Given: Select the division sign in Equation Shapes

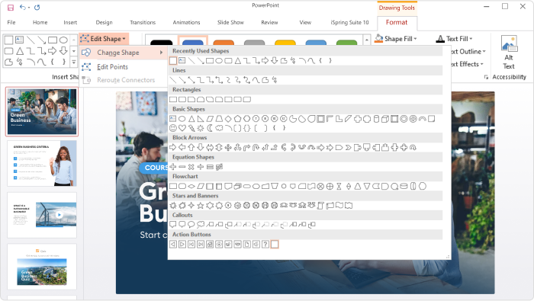Looking at the screenshot, I should [x=201, y=167].
